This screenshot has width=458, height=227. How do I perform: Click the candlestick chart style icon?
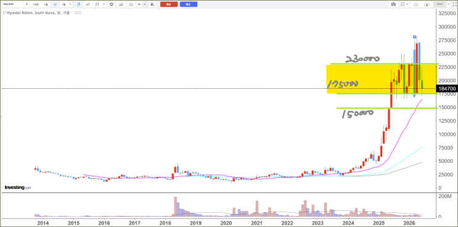click(78, 4)
